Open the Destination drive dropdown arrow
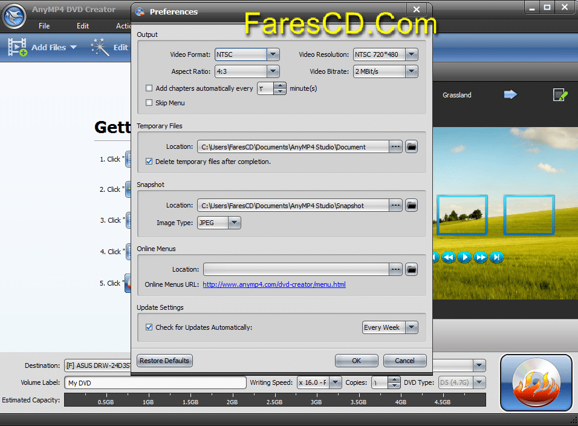This screenshot has height=426, width=578. (x=479, y=365)
